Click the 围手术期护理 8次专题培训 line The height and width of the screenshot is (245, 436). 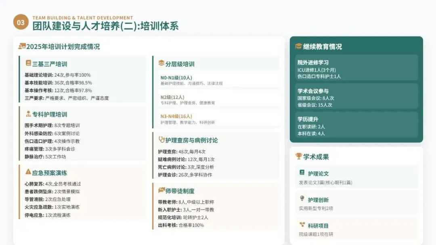pyautogui.click(x=52, y=125)
